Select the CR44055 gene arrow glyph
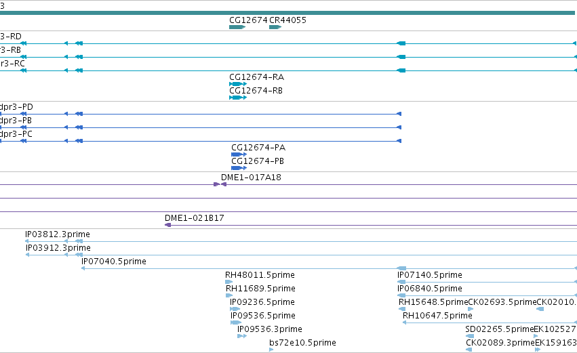Image resolution: width=577 pixels, height=353 pixels. pos(275,27)
